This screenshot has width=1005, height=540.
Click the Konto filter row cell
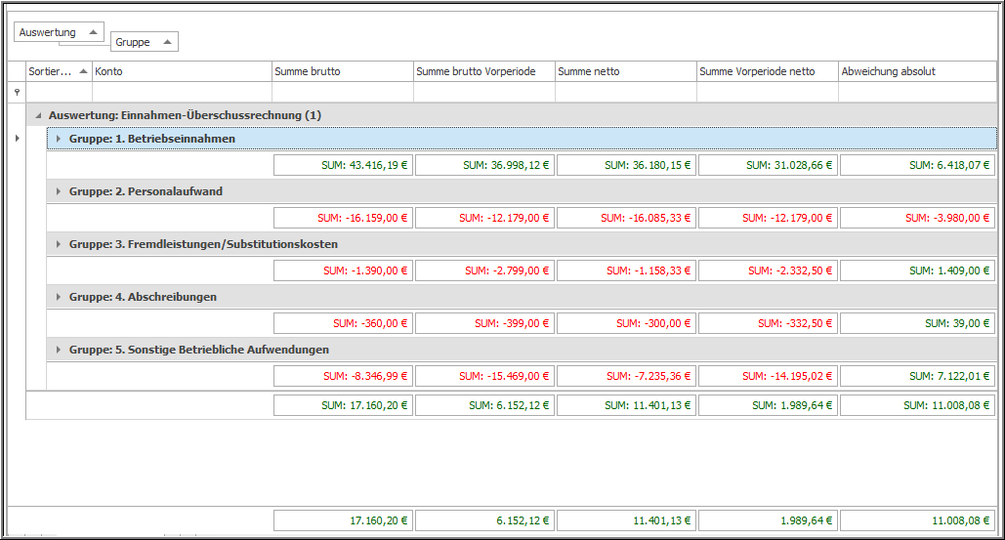click(x=182, y=92)
